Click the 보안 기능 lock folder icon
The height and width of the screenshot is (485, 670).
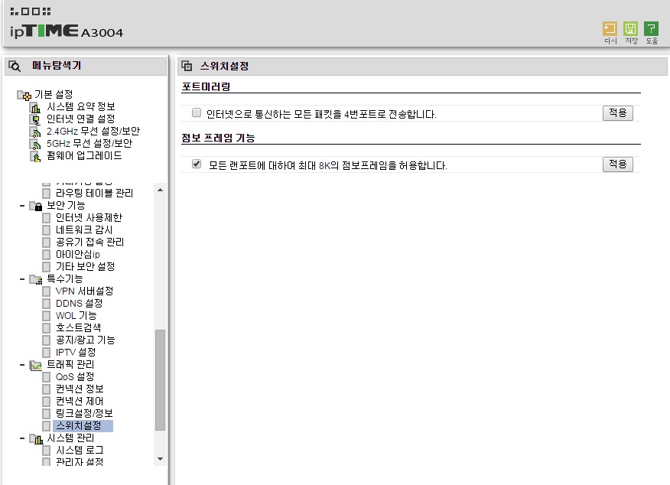[x=36, y=206]
